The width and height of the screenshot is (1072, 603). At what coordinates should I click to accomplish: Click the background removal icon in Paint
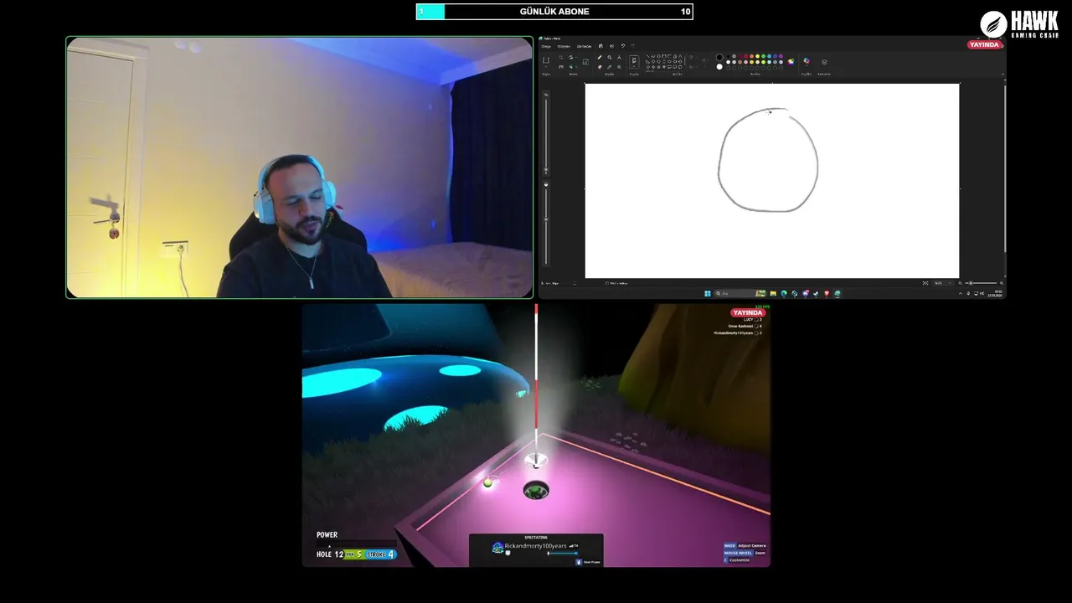[585, 61]
